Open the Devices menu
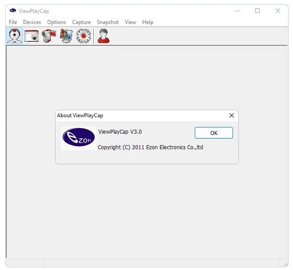The height and width of the screenshot is (270, 293). point(32,22)
